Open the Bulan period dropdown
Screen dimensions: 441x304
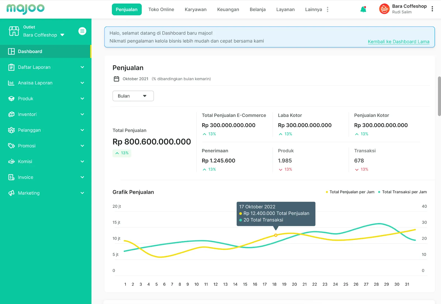click(133, 96)
